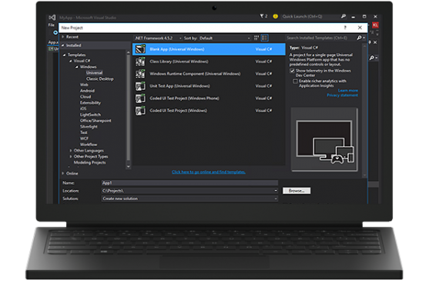Select the Classic Desktop category

[100, 79]
